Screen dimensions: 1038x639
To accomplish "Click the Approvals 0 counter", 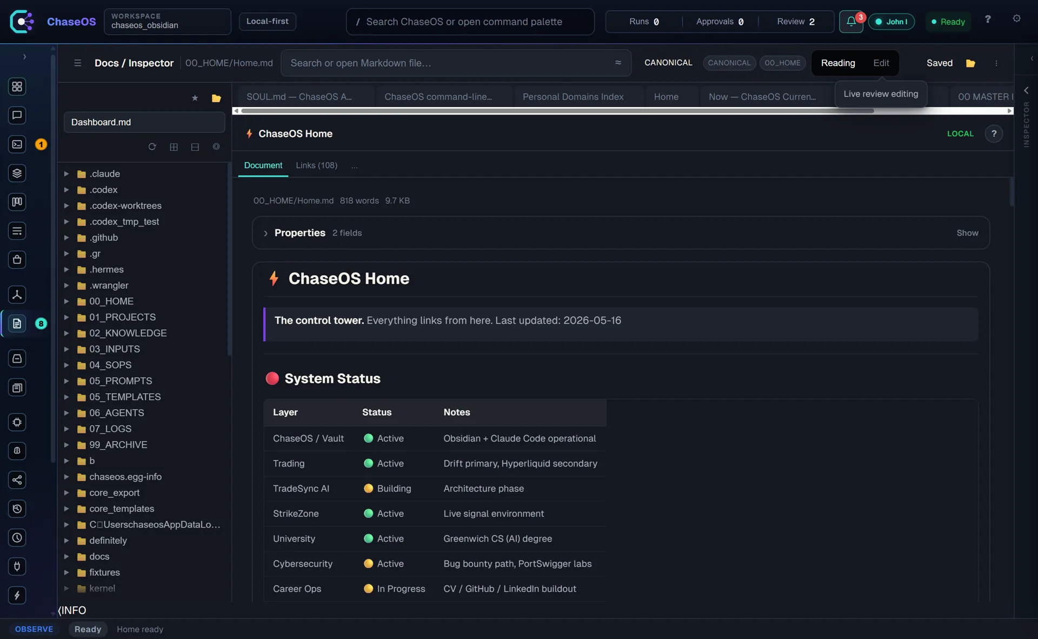I will (720, 22).
